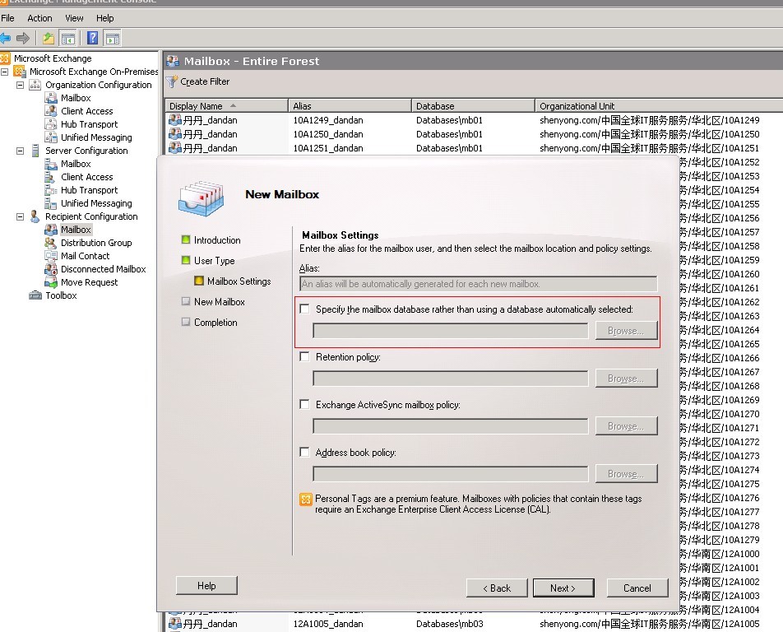783x632 pixels.
Task: Enable specify the mailbox database checkbox
Action: pyautogui.click(x=304, y=309)
